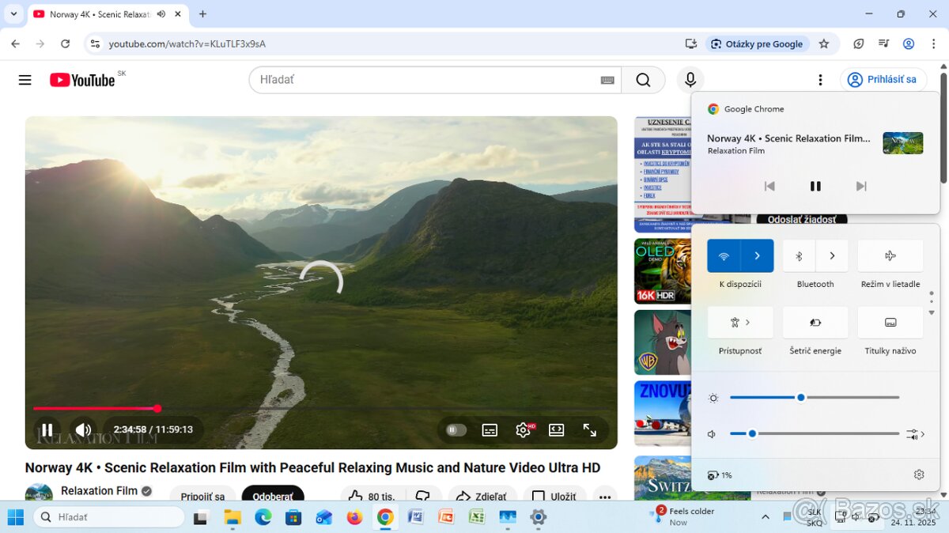Expand Bluetooth devices with the chevron
The image size is (949, 533).
[832, 256]
